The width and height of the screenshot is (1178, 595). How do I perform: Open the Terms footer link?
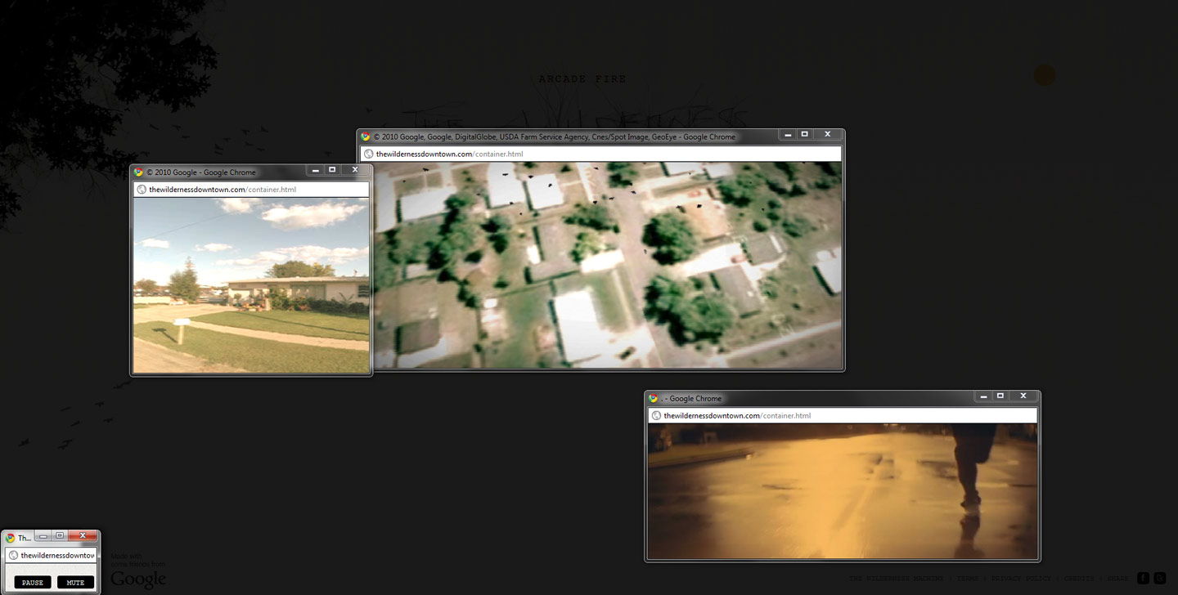point(968,579)
